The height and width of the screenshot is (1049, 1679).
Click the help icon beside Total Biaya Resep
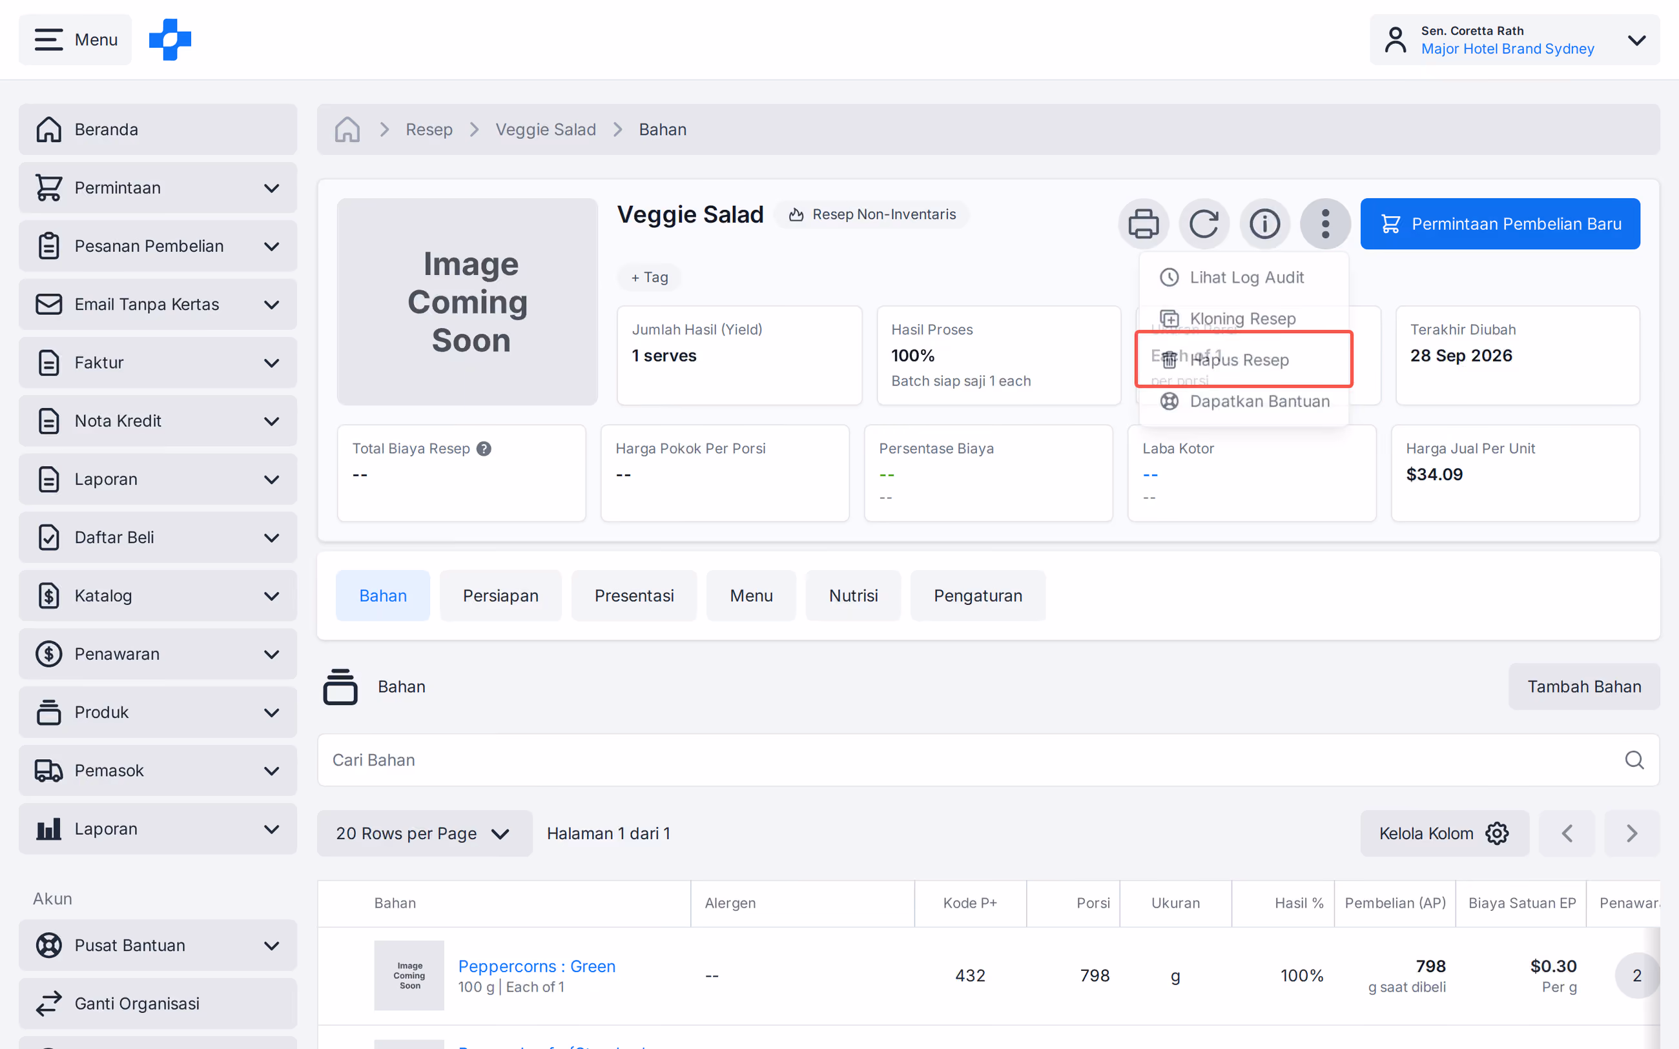point(484,449)
